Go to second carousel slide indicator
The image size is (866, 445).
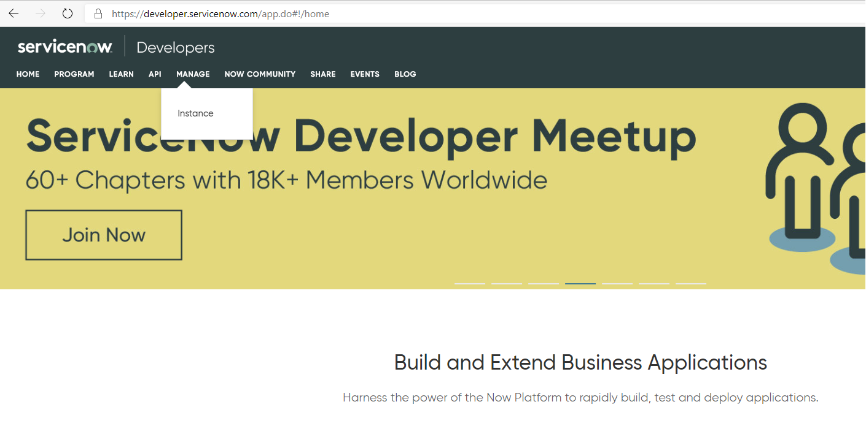pyautogui.click(x=507, y=283)
